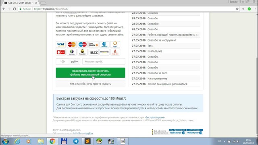258x145 pixels.
Task: Select the VISA payment option
Action: point(61,44)
